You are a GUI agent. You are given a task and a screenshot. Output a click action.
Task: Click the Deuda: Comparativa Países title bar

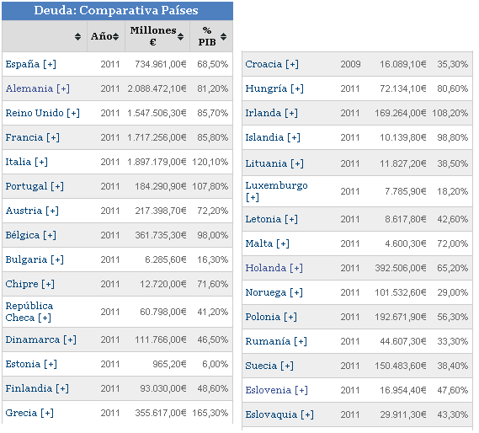(x=117, y=11)
